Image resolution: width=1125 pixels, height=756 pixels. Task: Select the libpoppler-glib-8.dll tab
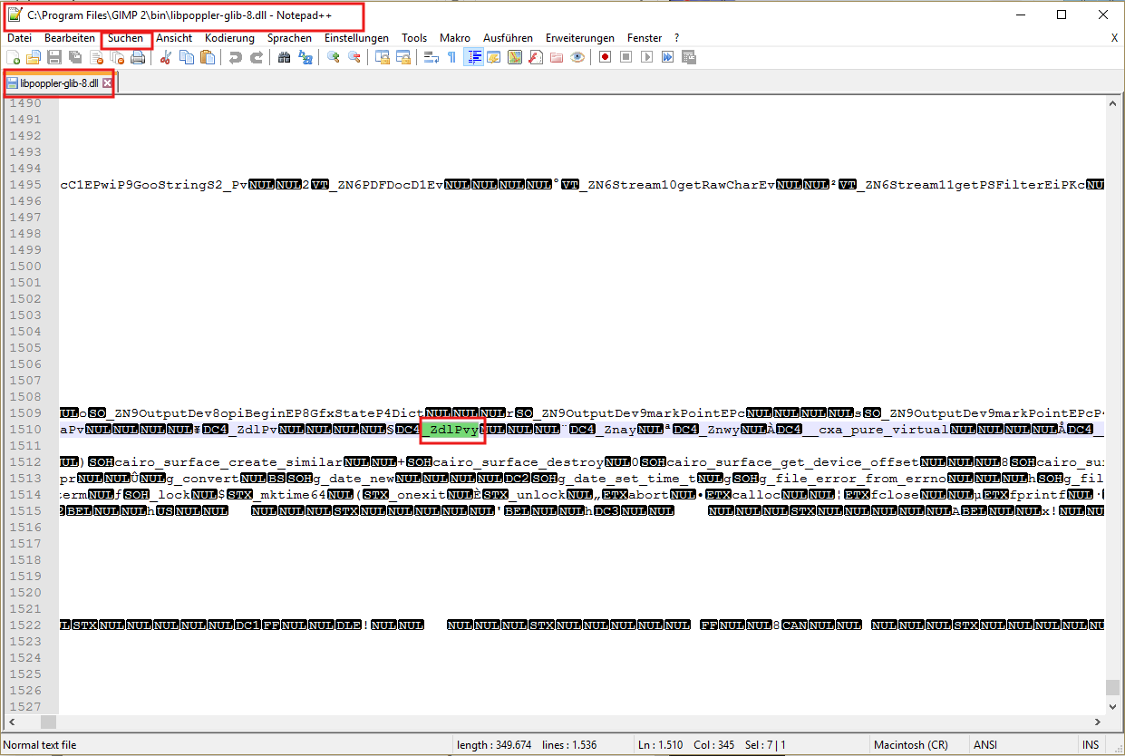[58, 82]
